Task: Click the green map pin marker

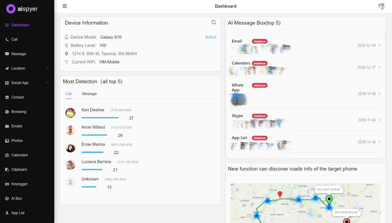Action: tap(329, 200)
